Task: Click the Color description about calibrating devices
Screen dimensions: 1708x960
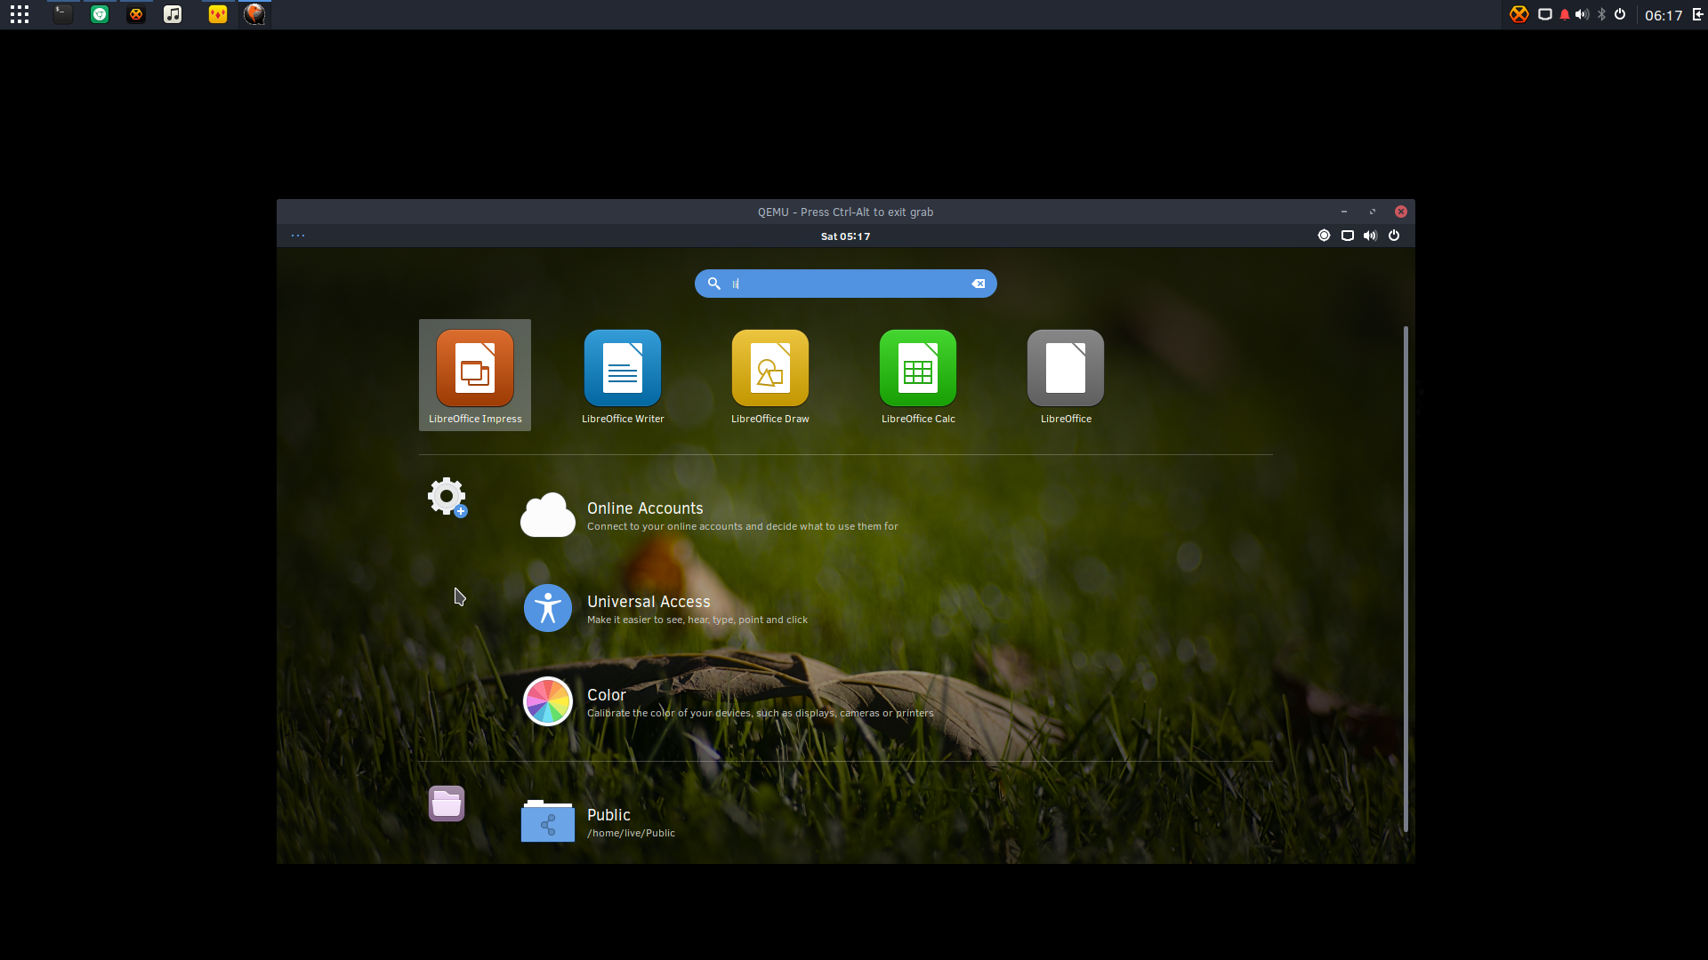Action: click(x=761, y=714)
